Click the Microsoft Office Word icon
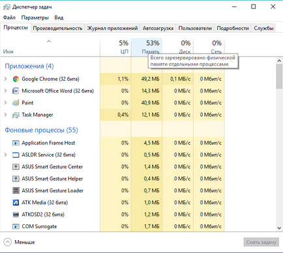 (16, 91)
